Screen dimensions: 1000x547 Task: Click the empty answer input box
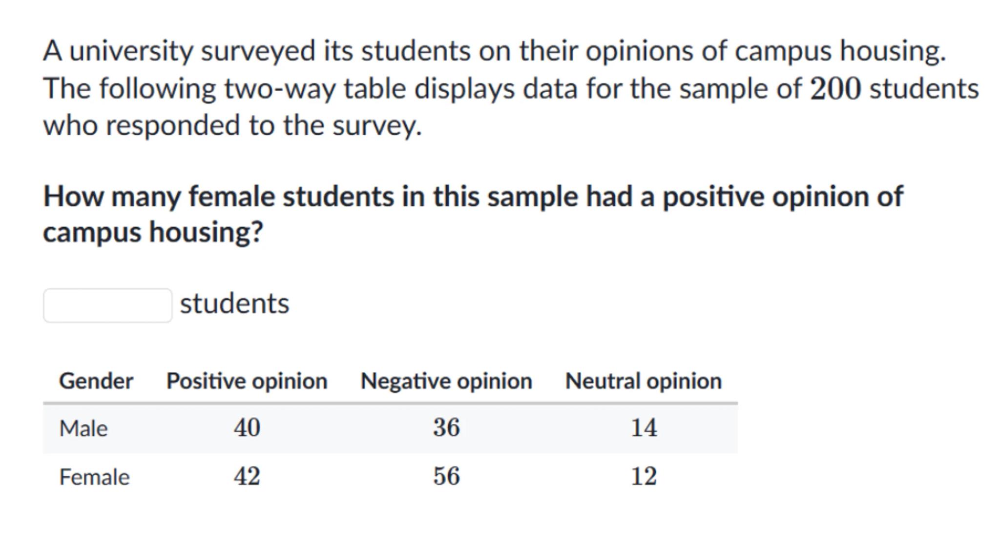(107, 305)
